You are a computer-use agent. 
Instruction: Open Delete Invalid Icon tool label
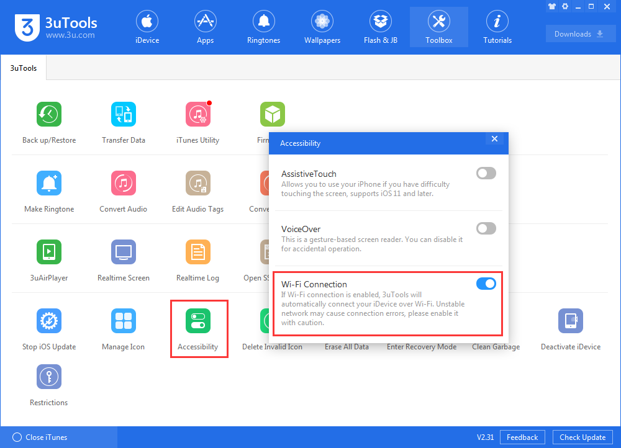273,347
